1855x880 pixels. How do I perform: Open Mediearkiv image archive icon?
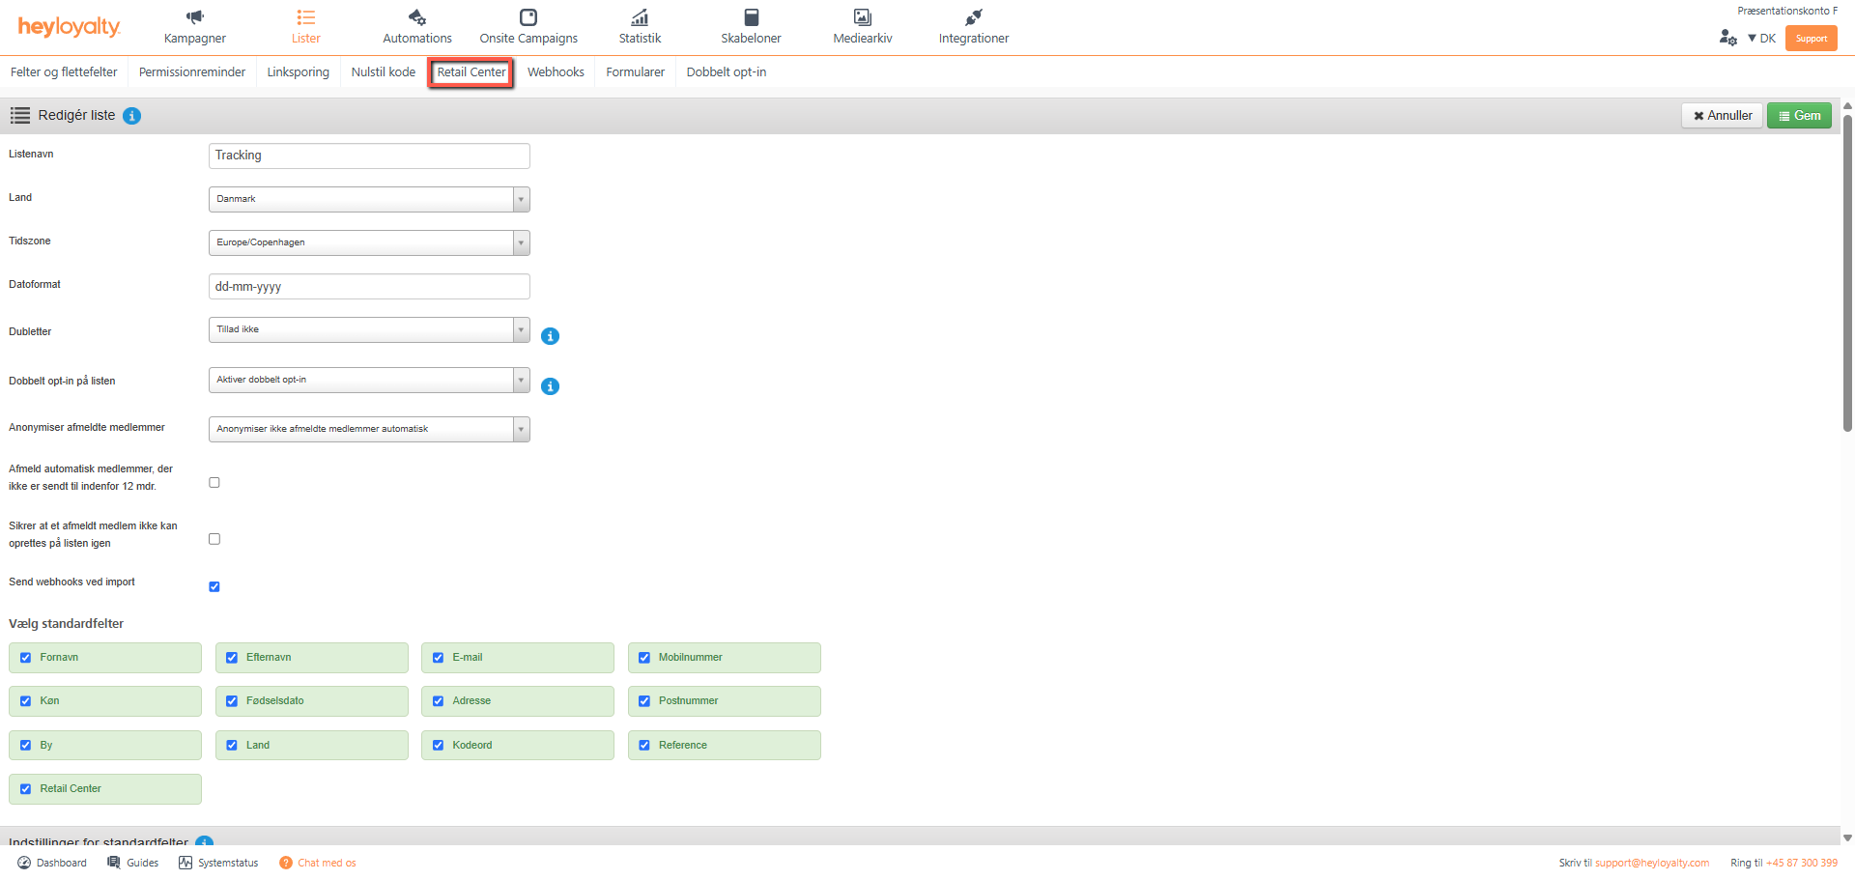click(862, 17)
